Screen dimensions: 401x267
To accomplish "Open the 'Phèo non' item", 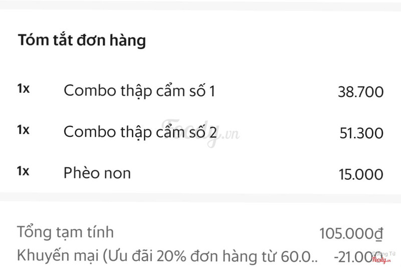I will [97, 173].
